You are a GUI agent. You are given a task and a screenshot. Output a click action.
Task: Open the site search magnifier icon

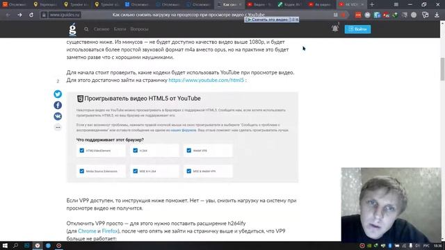click(x=86, y=29)
